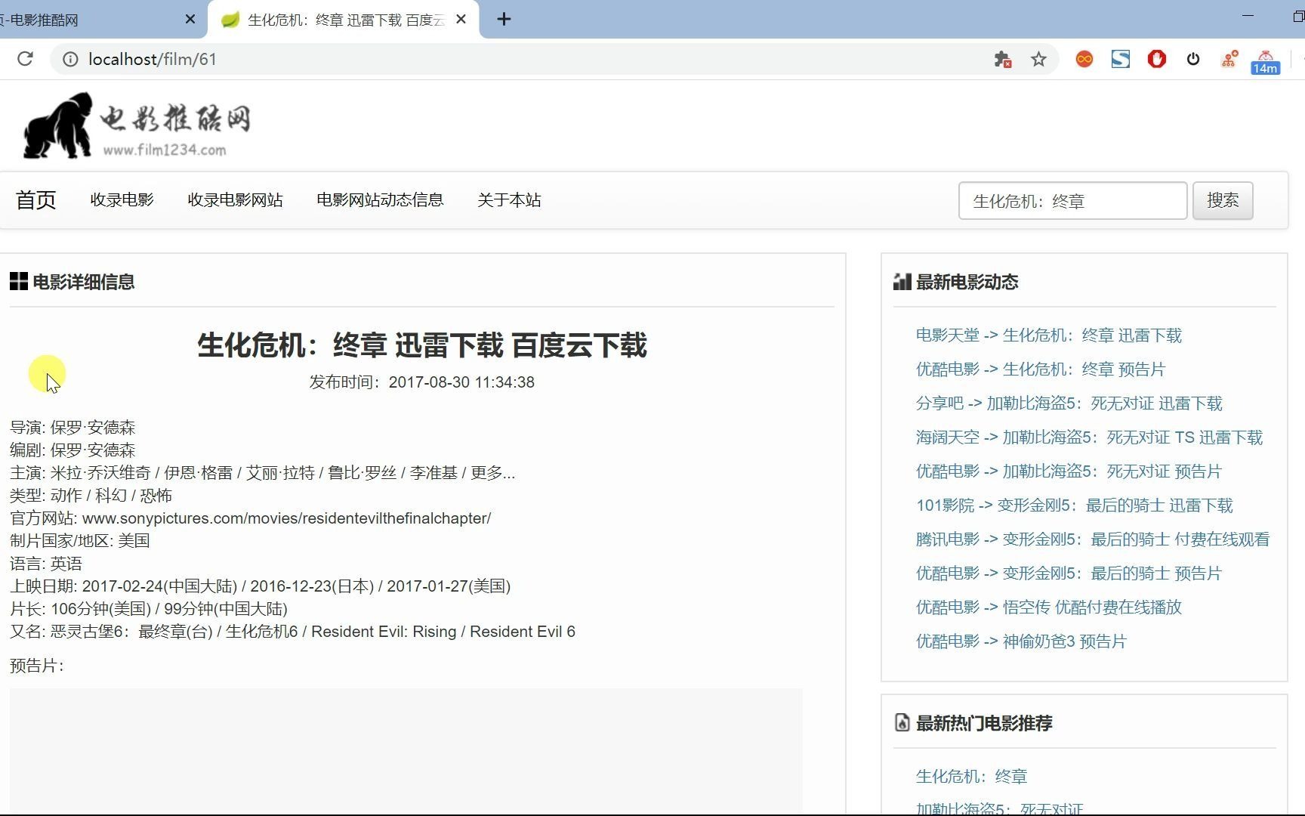1305x816 pixels.
Task: Open the orange infinity extension icon
Action: (x=1084, y=59)
